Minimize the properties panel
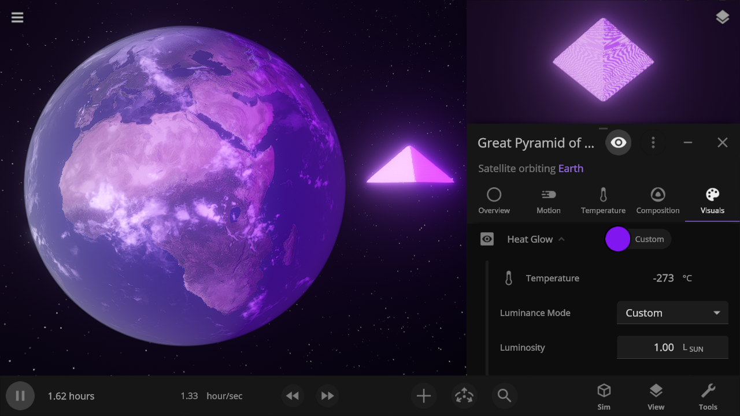The width and height of the screenshot is (740, 416). [687, 143]
